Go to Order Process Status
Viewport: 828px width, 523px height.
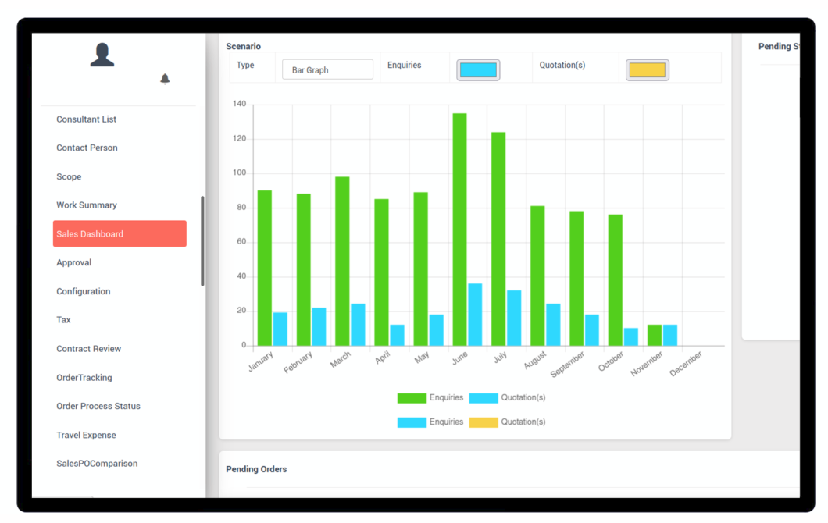coord(98,407)
